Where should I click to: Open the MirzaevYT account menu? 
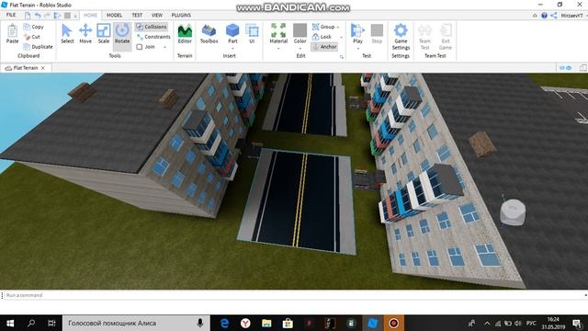572,16
